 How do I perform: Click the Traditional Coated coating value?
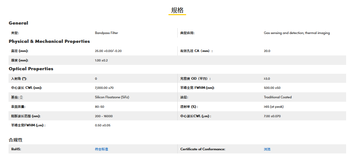(277, 97)
